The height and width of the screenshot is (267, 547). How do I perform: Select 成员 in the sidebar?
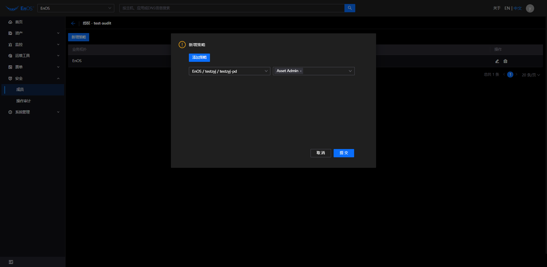click(x=33, y=89)
